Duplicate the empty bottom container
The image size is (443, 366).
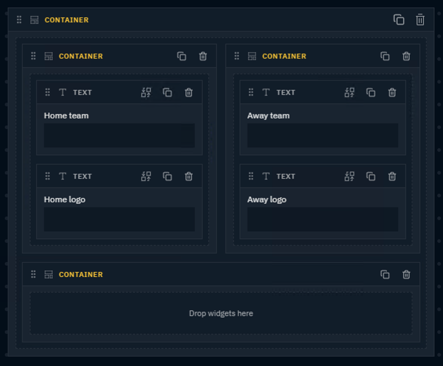click(385, 274)
